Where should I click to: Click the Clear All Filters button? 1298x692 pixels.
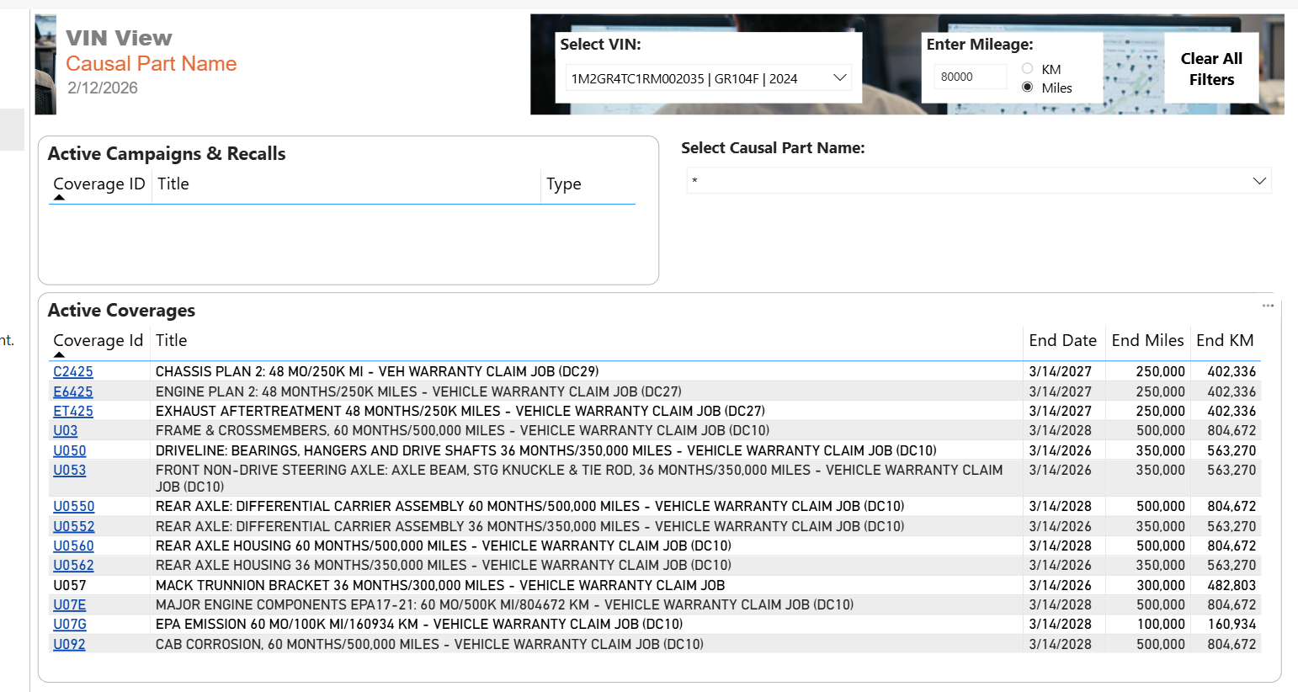coord(1210,69)
